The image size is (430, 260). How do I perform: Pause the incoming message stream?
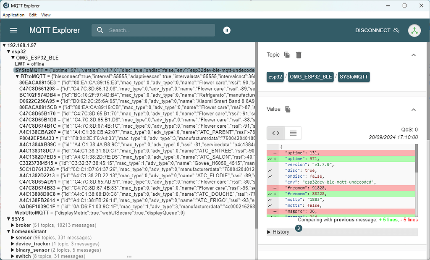pos(227,30)
